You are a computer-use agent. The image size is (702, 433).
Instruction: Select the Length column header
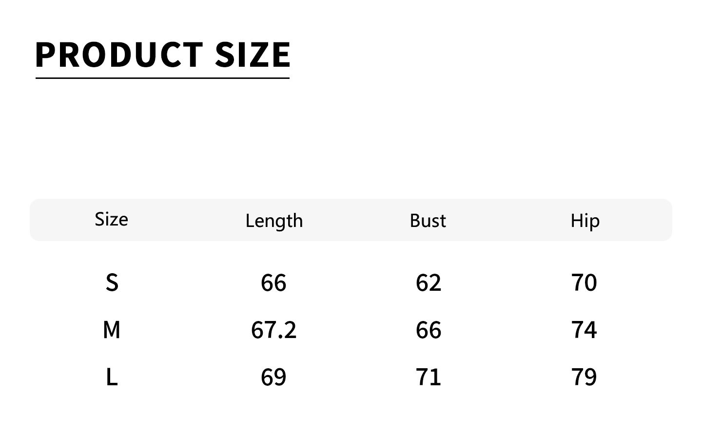(274, 221)
